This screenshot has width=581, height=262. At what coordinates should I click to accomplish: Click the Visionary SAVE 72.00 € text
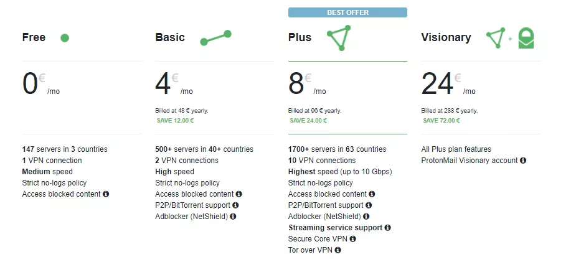(x=440, y=121)
